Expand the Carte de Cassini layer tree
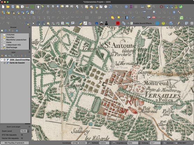 coord(2,63)
